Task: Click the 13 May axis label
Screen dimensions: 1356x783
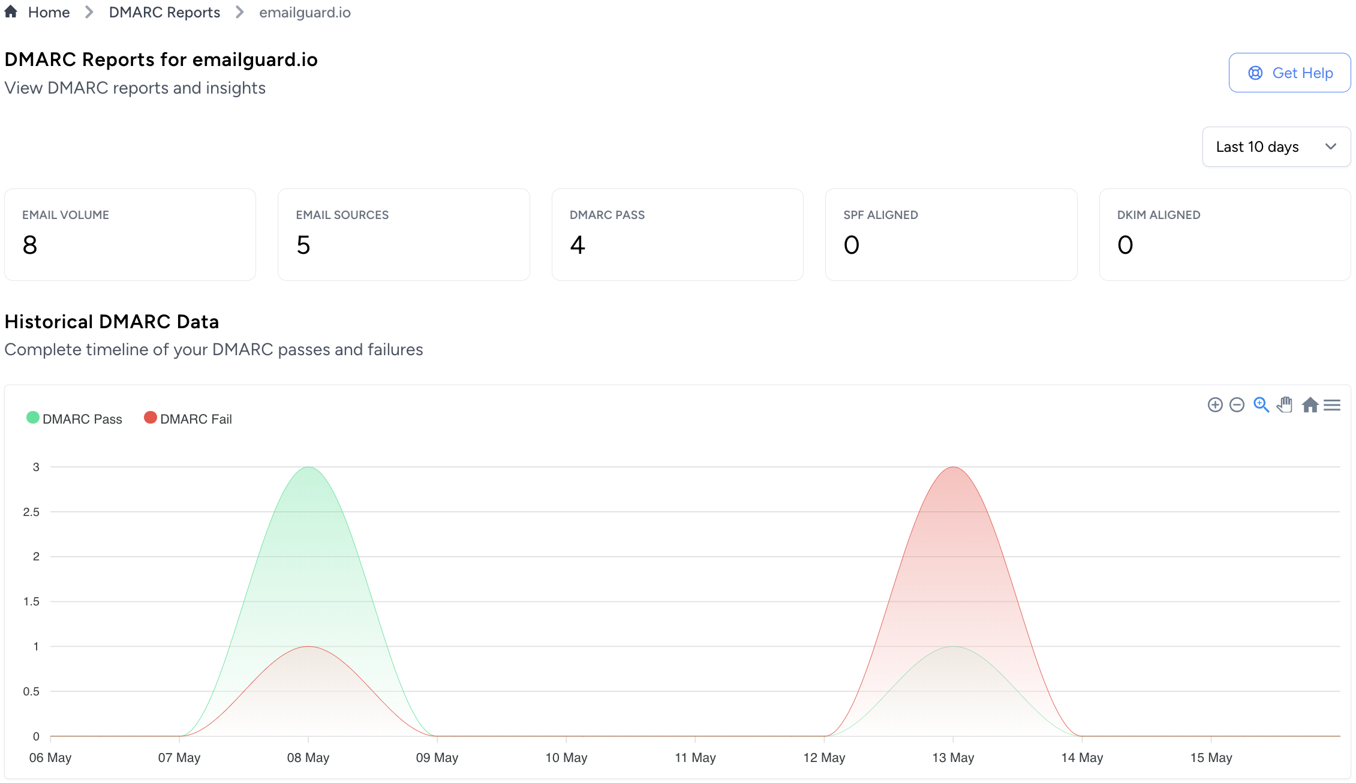Action: pos(953,758)
